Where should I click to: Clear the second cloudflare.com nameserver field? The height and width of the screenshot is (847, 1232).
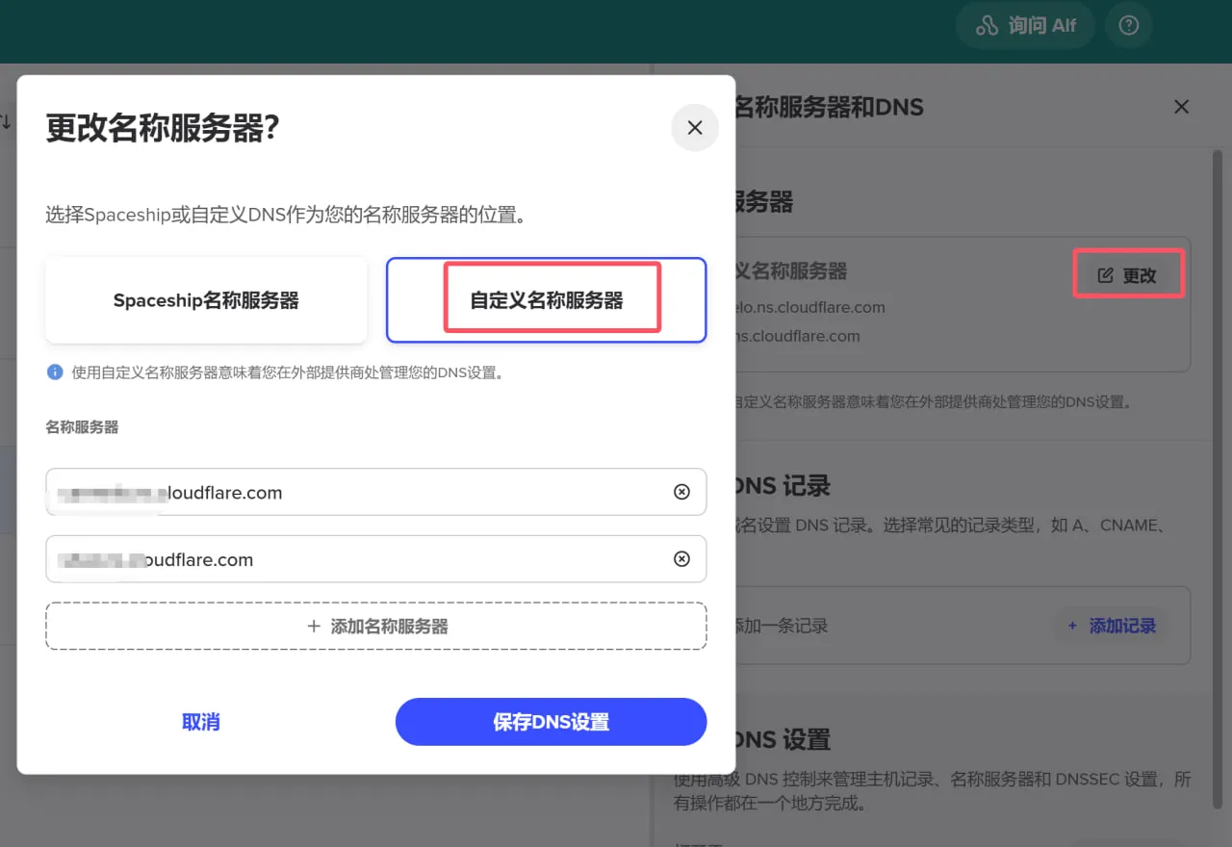[x=681, y=559]
